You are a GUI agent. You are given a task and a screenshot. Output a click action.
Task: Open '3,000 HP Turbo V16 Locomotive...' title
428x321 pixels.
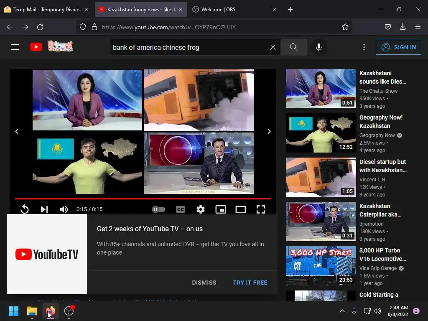point(383,255)
